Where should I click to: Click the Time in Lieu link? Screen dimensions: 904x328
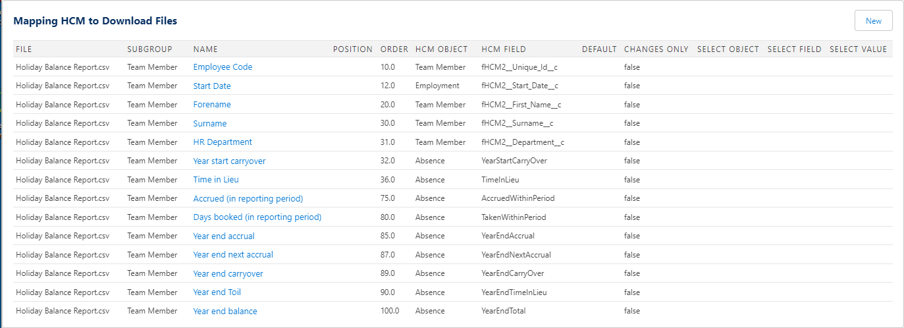pos(216,180)
